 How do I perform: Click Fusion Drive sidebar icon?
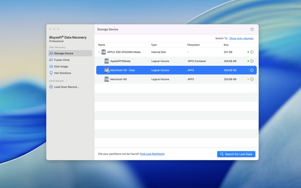click(x=51, y=60)
